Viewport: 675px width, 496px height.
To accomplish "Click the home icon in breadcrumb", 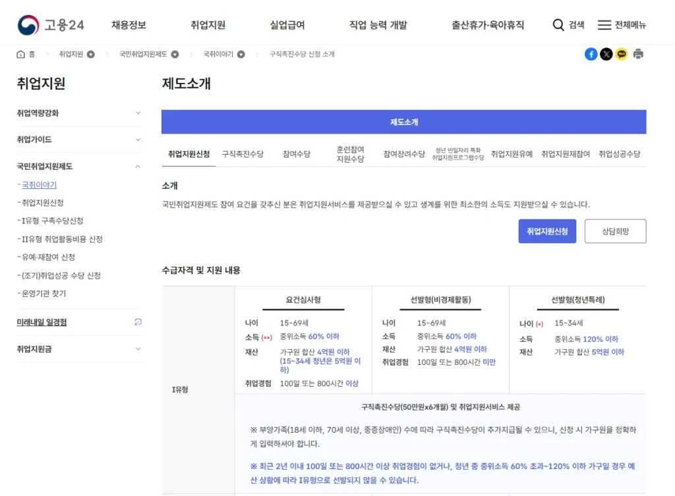I will pos(20,55).
